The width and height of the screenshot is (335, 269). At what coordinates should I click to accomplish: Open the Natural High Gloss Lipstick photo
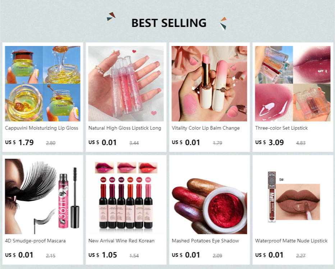click(x=126, y=84)
